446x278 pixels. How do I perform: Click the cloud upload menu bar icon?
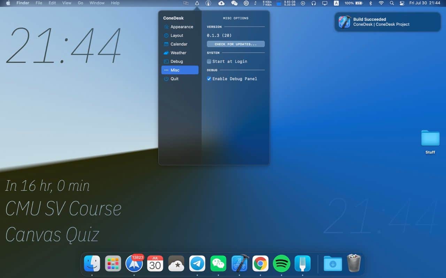pos(221,3)
